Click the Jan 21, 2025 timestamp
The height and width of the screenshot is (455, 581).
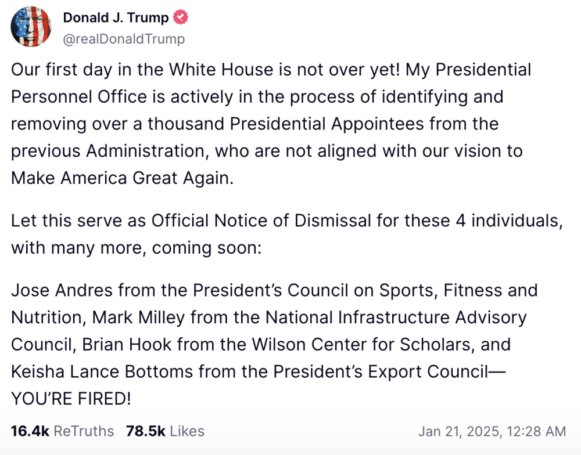(458, 431)
